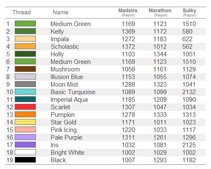Select the Medium Green swatch in row 1
211x169 pixels.
point(25,24)
